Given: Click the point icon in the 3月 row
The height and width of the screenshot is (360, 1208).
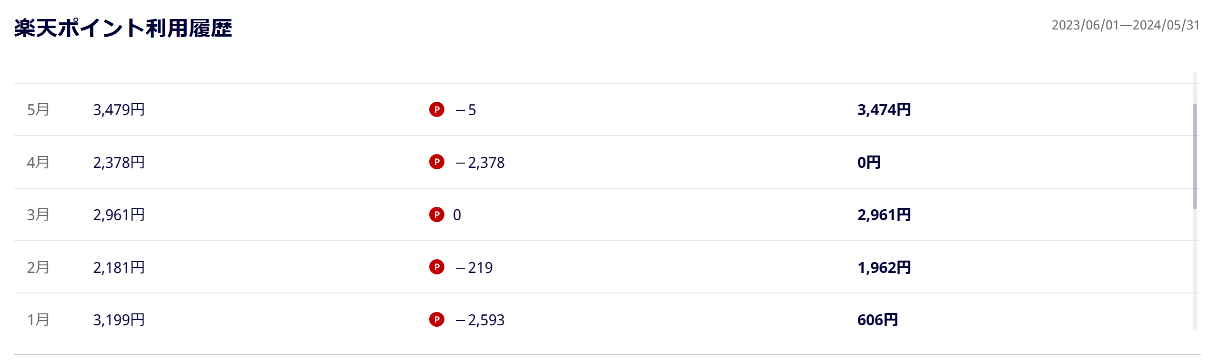Looking at the screenshot, I should coord(436,214).
